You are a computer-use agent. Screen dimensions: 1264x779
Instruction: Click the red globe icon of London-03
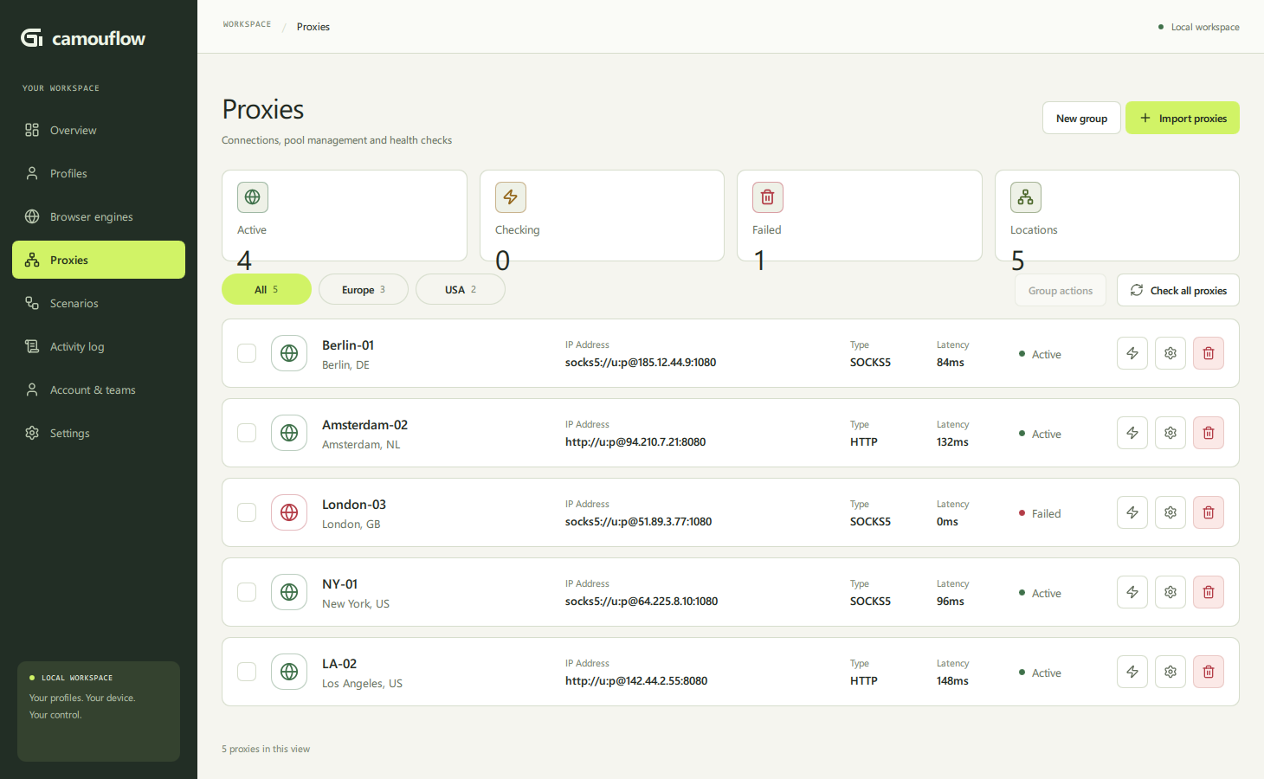(x=289, y=512)
